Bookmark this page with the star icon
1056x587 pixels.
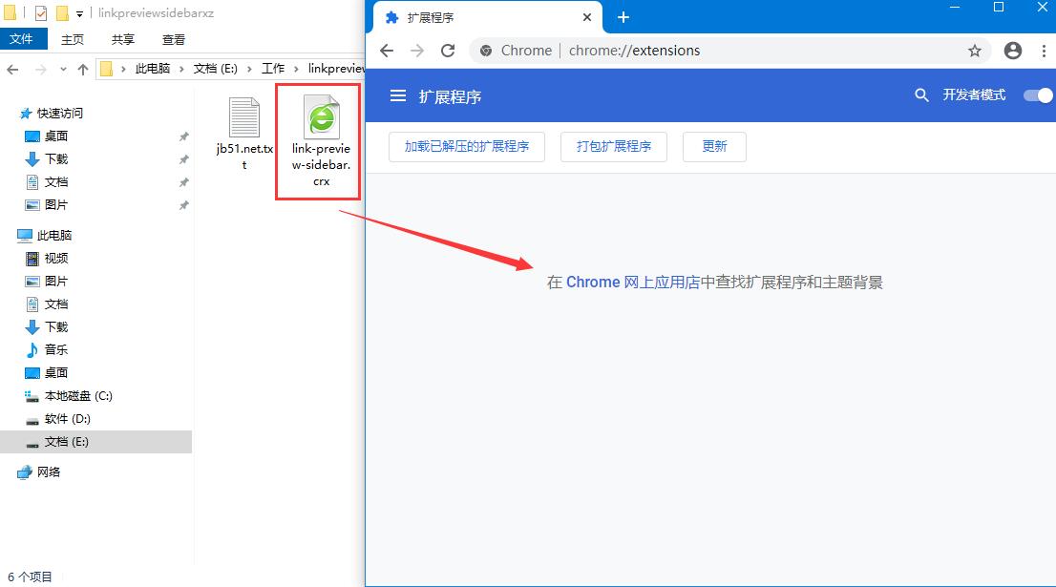(x=975, y=51)
